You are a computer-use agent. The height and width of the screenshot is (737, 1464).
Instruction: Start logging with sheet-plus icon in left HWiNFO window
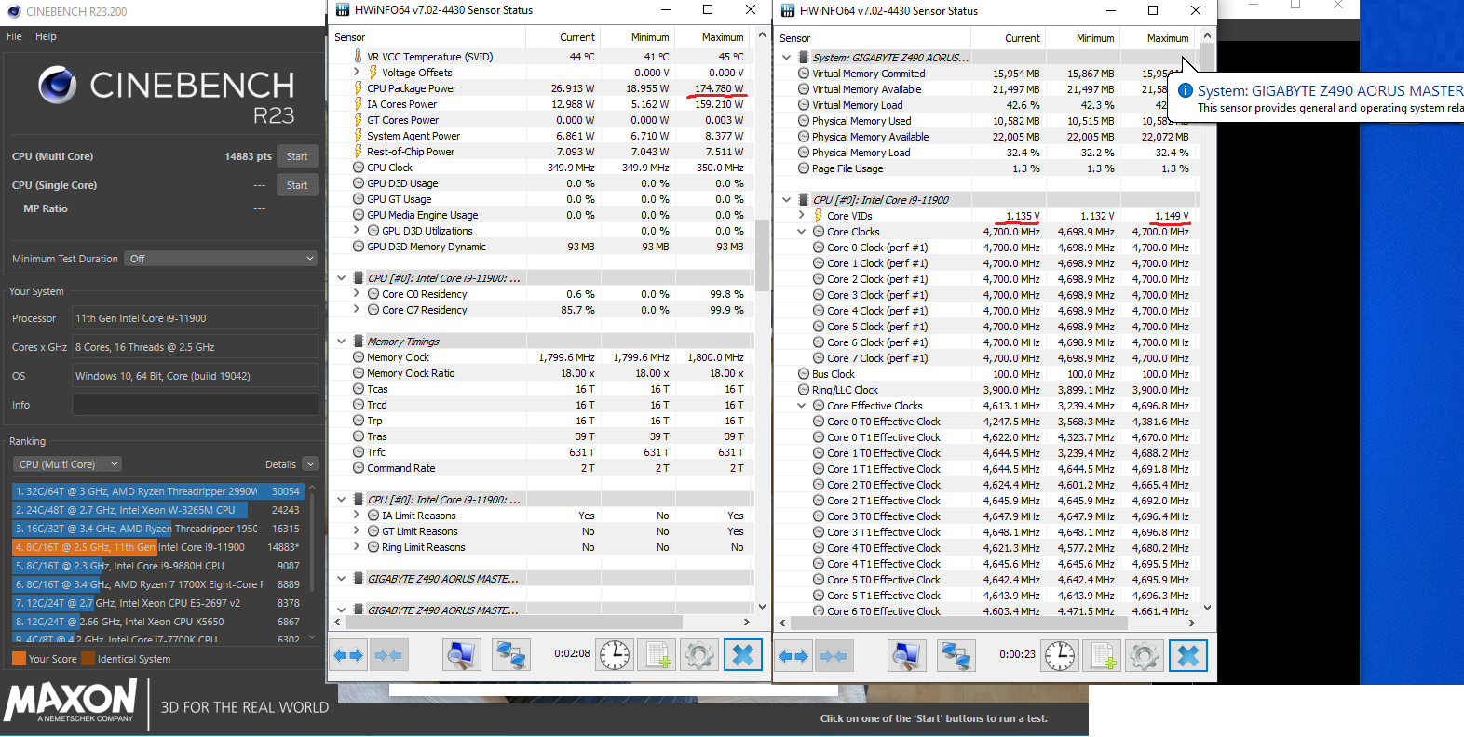pos(658,655)
